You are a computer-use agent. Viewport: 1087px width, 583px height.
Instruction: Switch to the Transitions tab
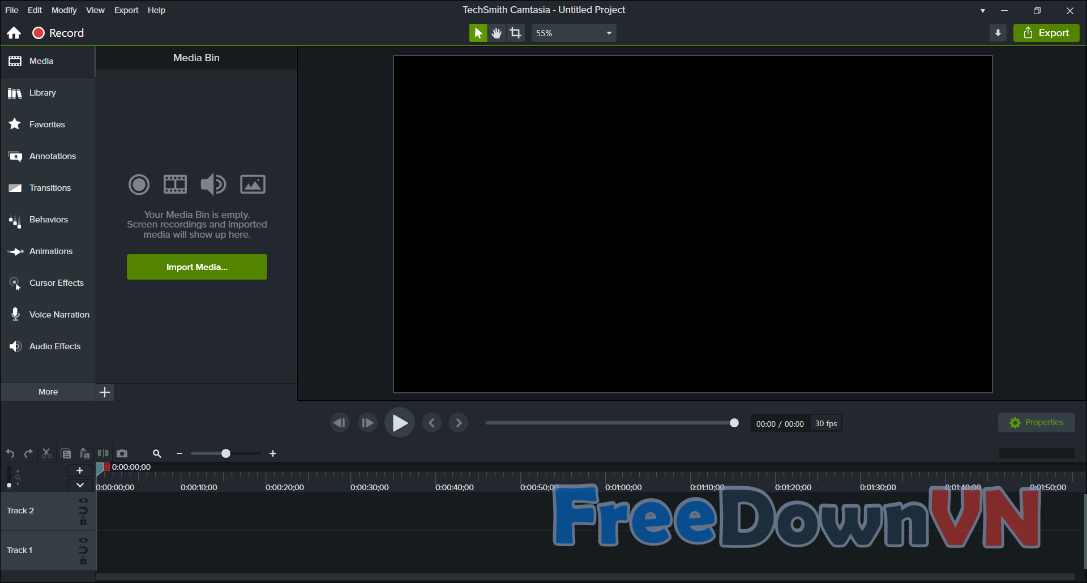(x=50, y=188)
